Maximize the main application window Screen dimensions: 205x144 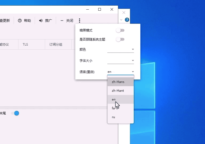pos(100,9)
